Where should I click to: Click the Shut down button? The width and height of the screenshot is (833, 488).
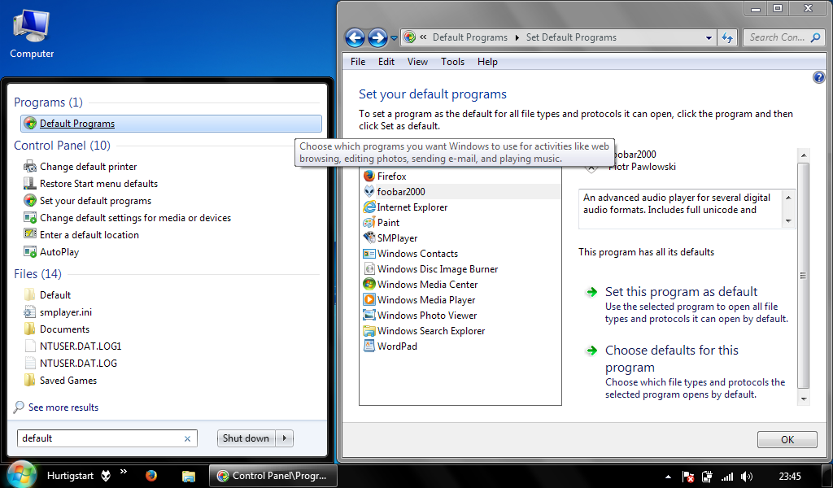[246, 438]
